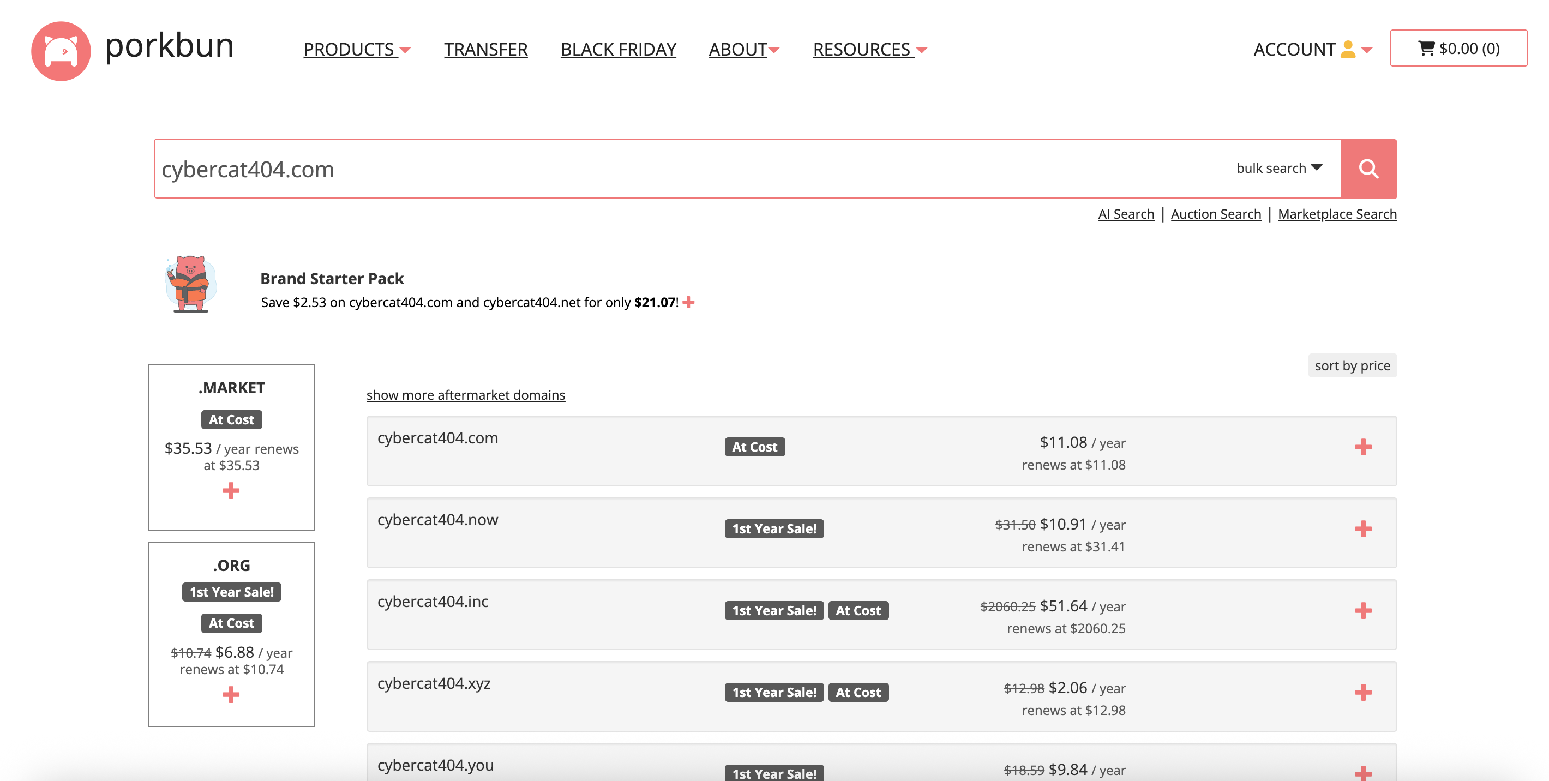Add cybercat404.com to cart with plus

pos(1363,447)
